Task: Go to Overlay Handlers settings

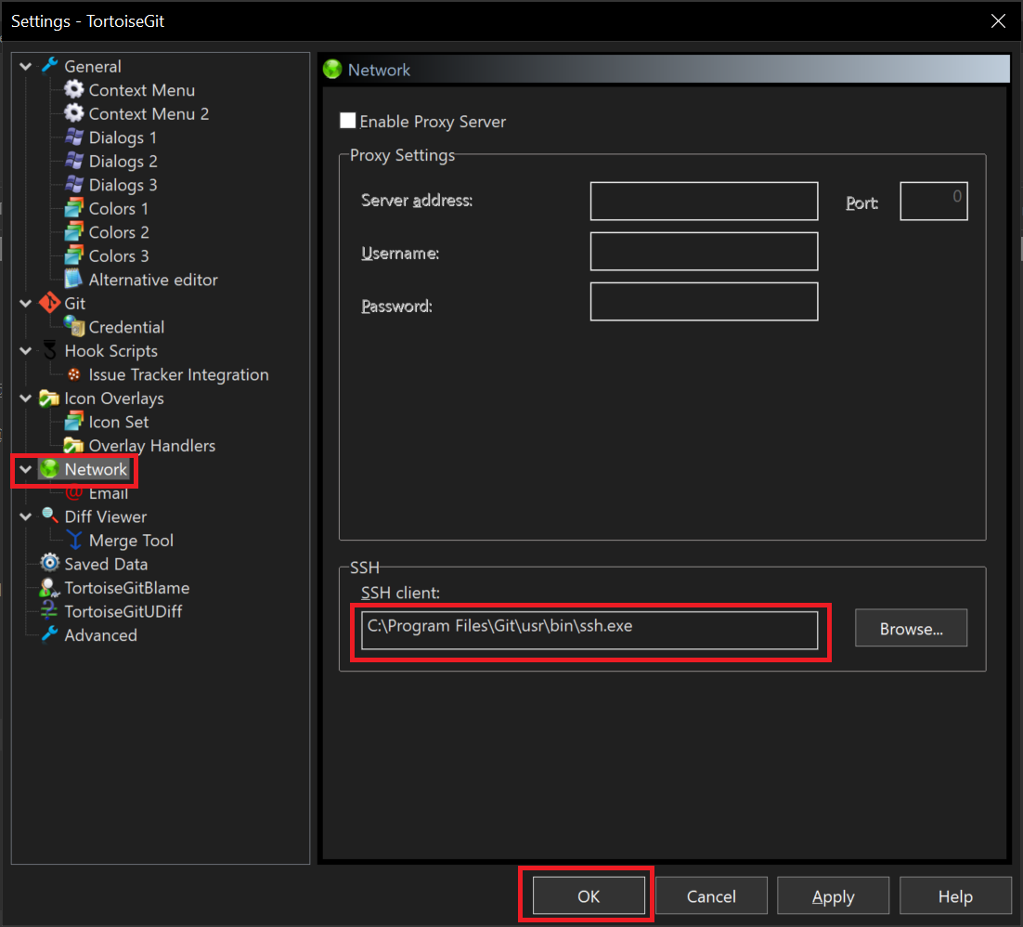Action: point(152,446)
